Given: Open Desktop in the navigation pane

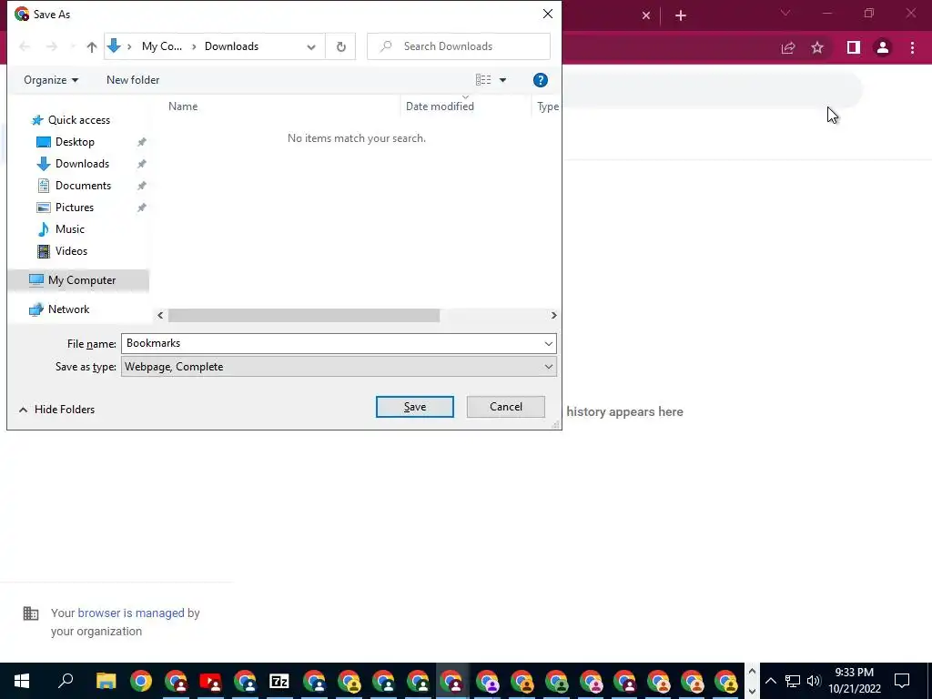Looking at the screenshot, I should pos(75,142).
